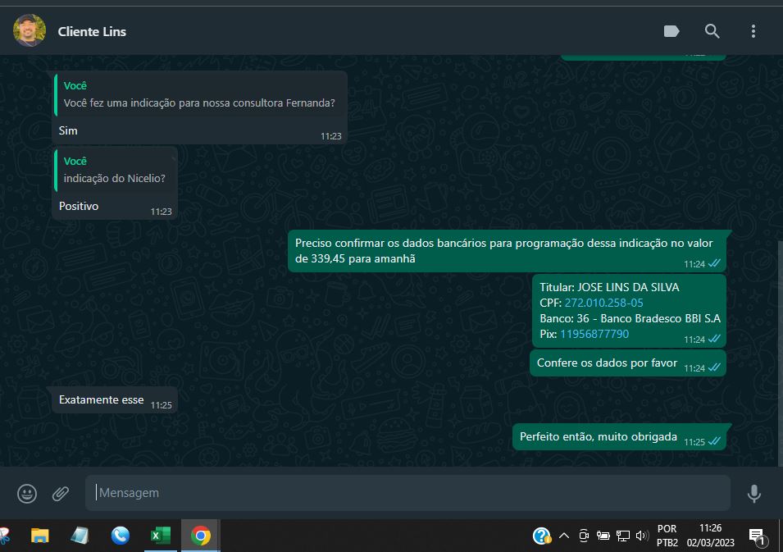Viewport: 783px width, 552px height.
Task: Click the paperclip attach icon
Action: (x=61, y=493)
